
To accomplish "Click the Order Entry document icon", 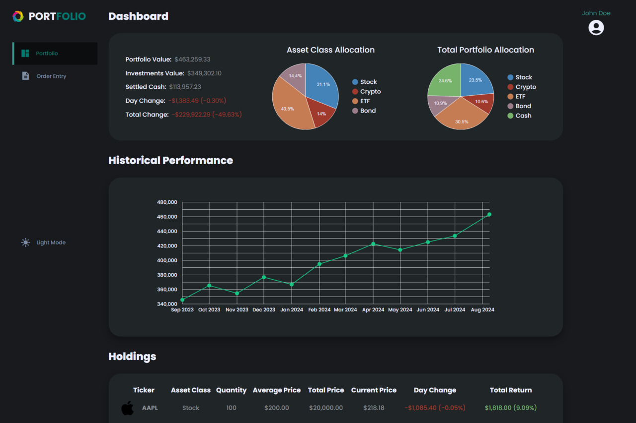I will pos(25,76).
